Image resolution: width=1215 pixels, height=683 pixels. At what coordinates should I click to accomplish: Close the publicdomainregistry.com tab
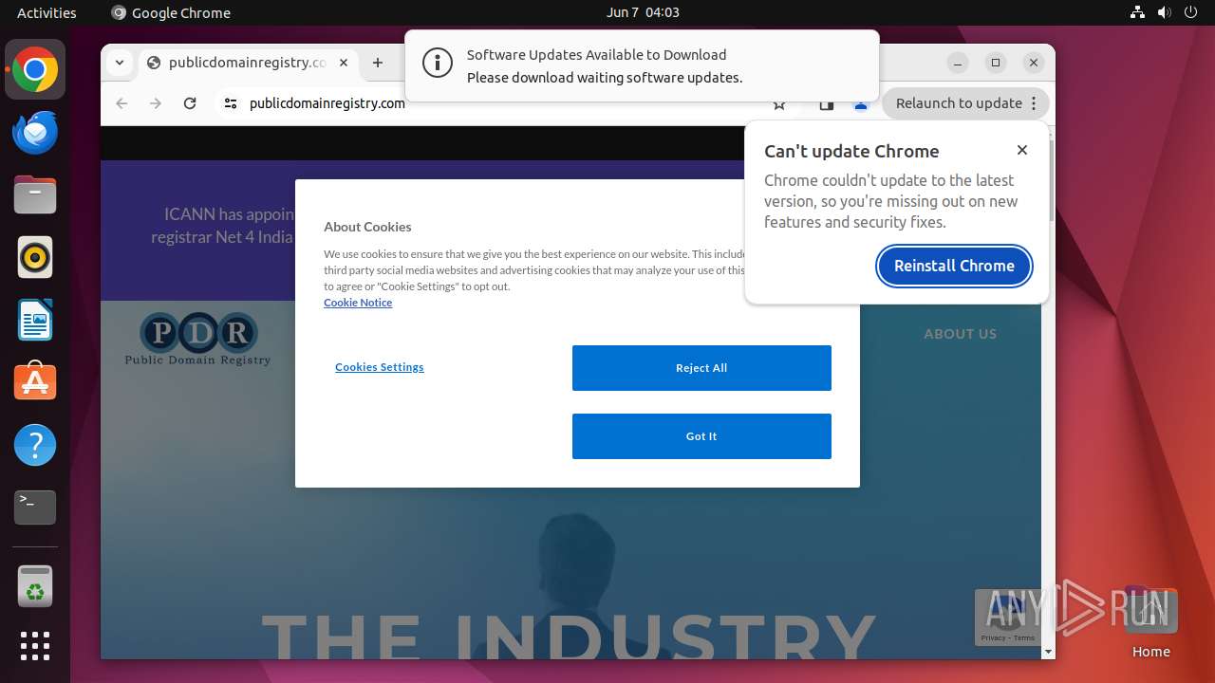[344, 63]
